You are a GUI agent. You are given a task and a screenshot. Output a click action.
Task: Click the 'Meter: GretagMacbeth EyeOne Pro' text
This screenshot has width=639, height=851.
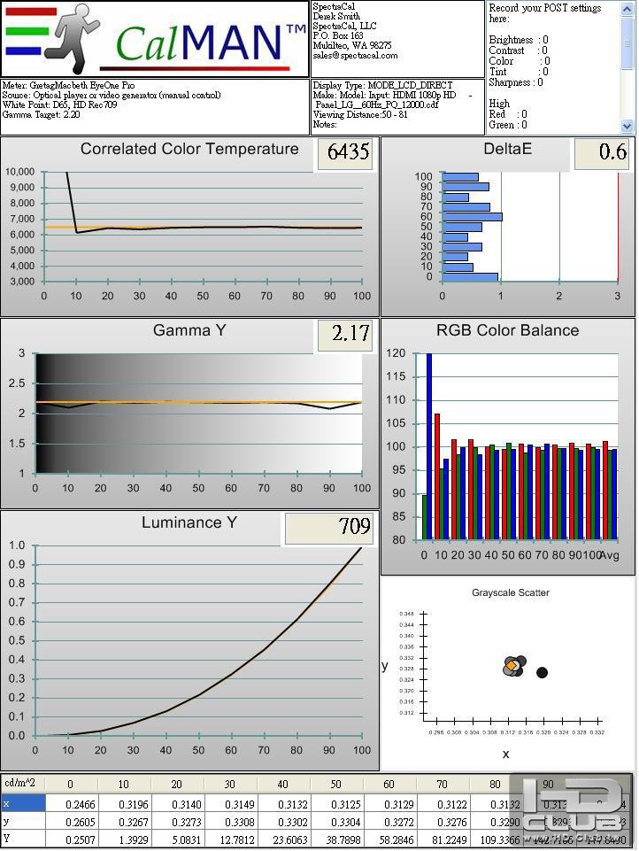68,85
